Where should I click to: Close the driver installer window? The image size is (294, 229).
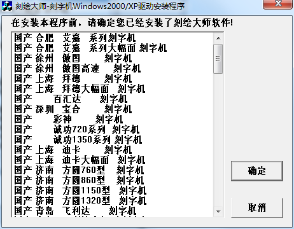(278, 4)
